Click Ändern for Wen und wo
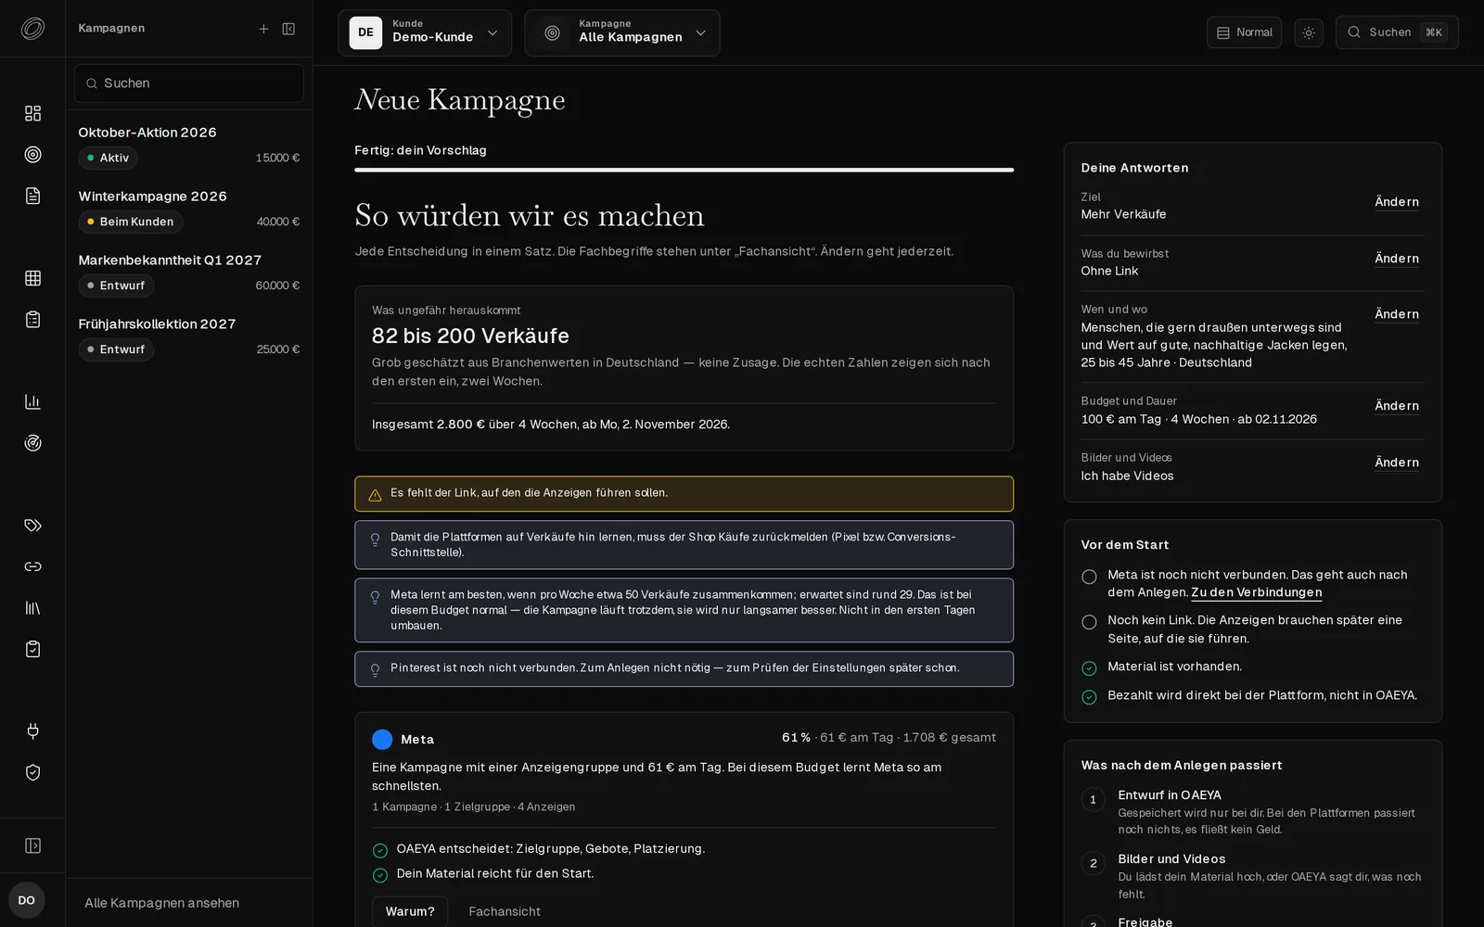Screen dimensions: 1484x927 (x=1397, y=314)
